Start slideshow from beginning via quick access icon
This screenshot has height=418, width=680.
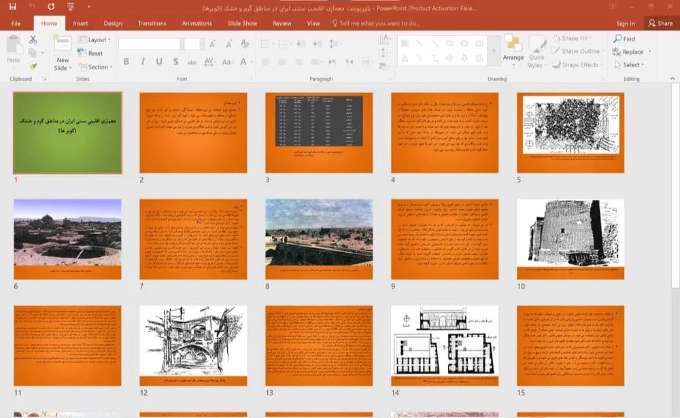pyautogui.click(x=70, y=7)
